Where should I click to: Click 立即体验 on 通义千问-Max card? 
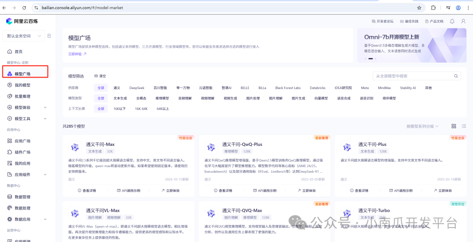[170, 191]
